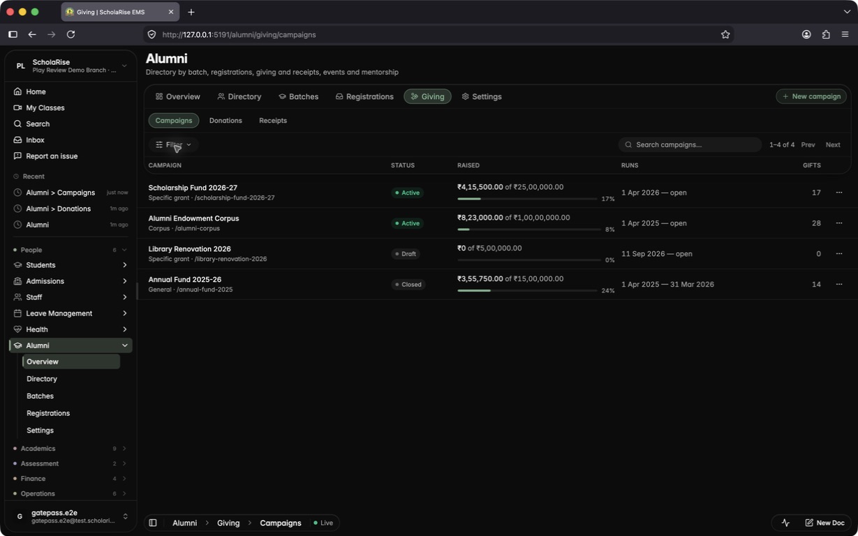Open three-dot menu for Annual Fund 2025-26

(839, 285)
